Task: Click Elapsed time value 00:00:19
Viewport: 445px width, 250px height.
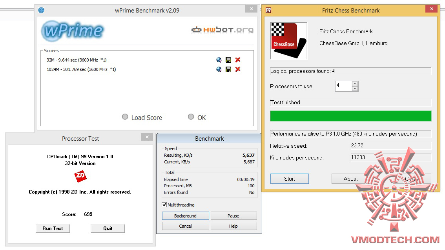Action: 246,179
